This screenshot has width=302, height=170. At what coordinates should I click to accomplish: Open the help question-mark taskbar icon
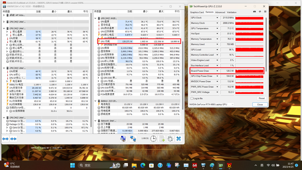click(160, 165)
